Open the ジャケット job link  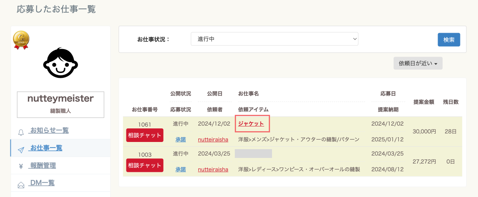coord(251,124)
